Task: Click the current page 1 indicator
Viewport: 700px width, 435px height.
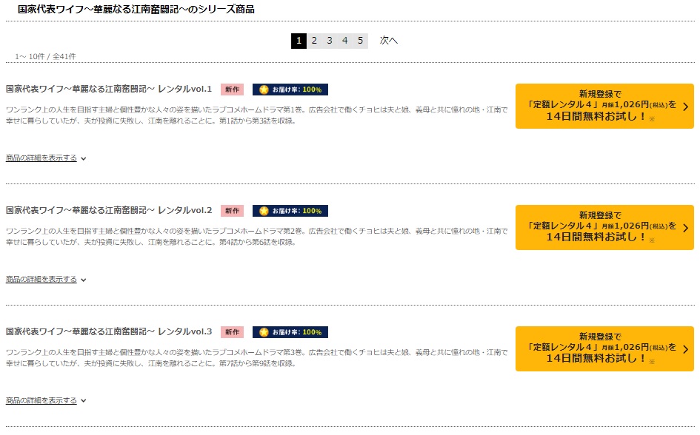Action: (299, 41)
